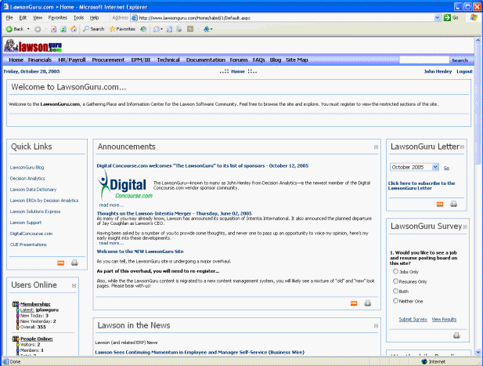This screenshot has height=366, width=483.
Task: Open the HR/Payroll site tab
Action: (72, 60)
